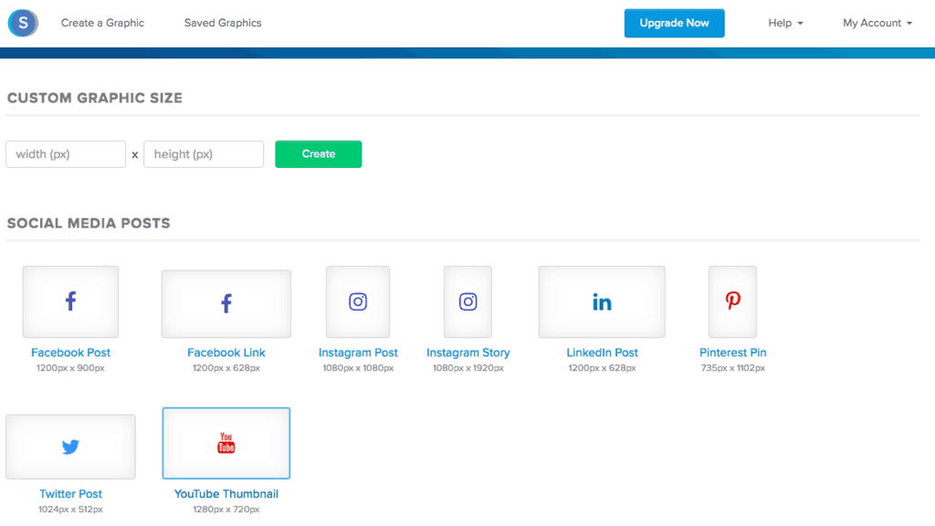The width and height of the screenshot is (935, 526).
Task: Expand the Help dropdown menu
Action: (x=785, y=23)
